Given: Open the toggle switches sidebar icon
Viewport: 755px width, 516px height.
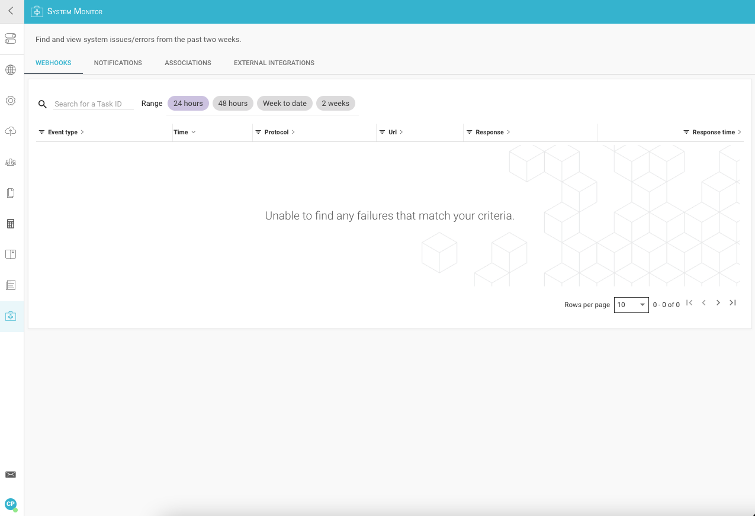Looking at the screenshot, I should click(x=11, y=39).
